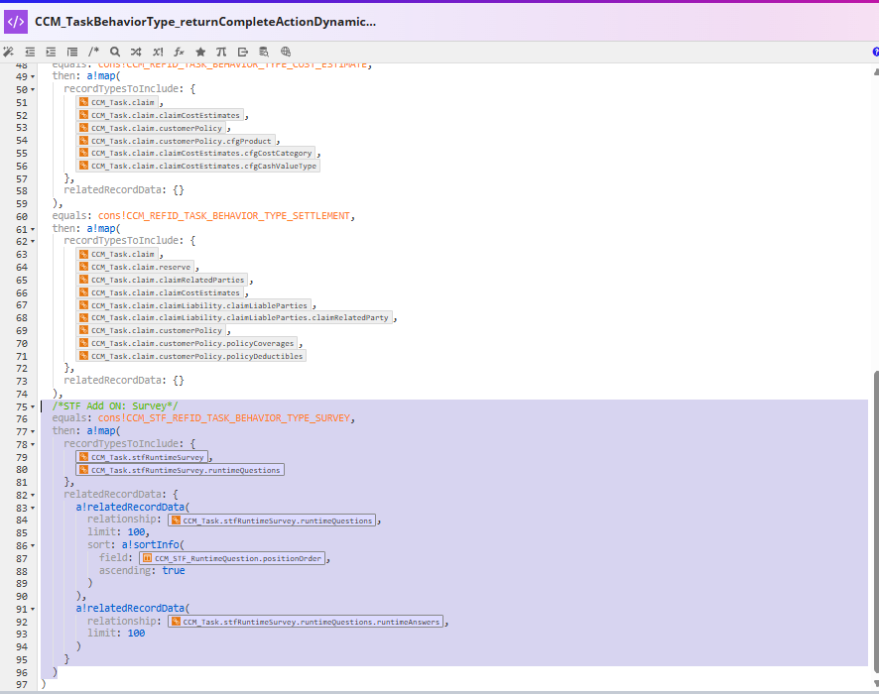
Task: Click the magic wand format expression icon
Action: coord(8,53)
